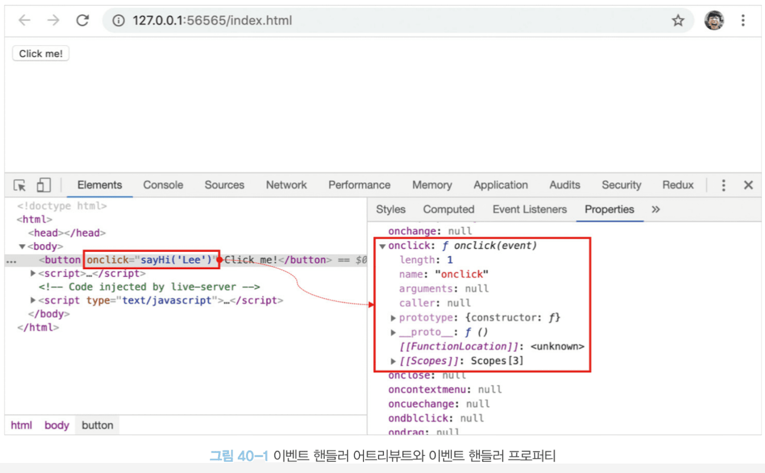
Task: Select body in the breadcrumb bar
Action: [x=57, y=425]
